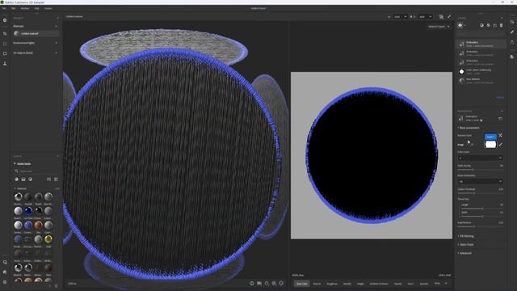Click the search icon in lower-left sidebar
The height and width of the screenshot is (291, 517).
[x=5, y=262]
